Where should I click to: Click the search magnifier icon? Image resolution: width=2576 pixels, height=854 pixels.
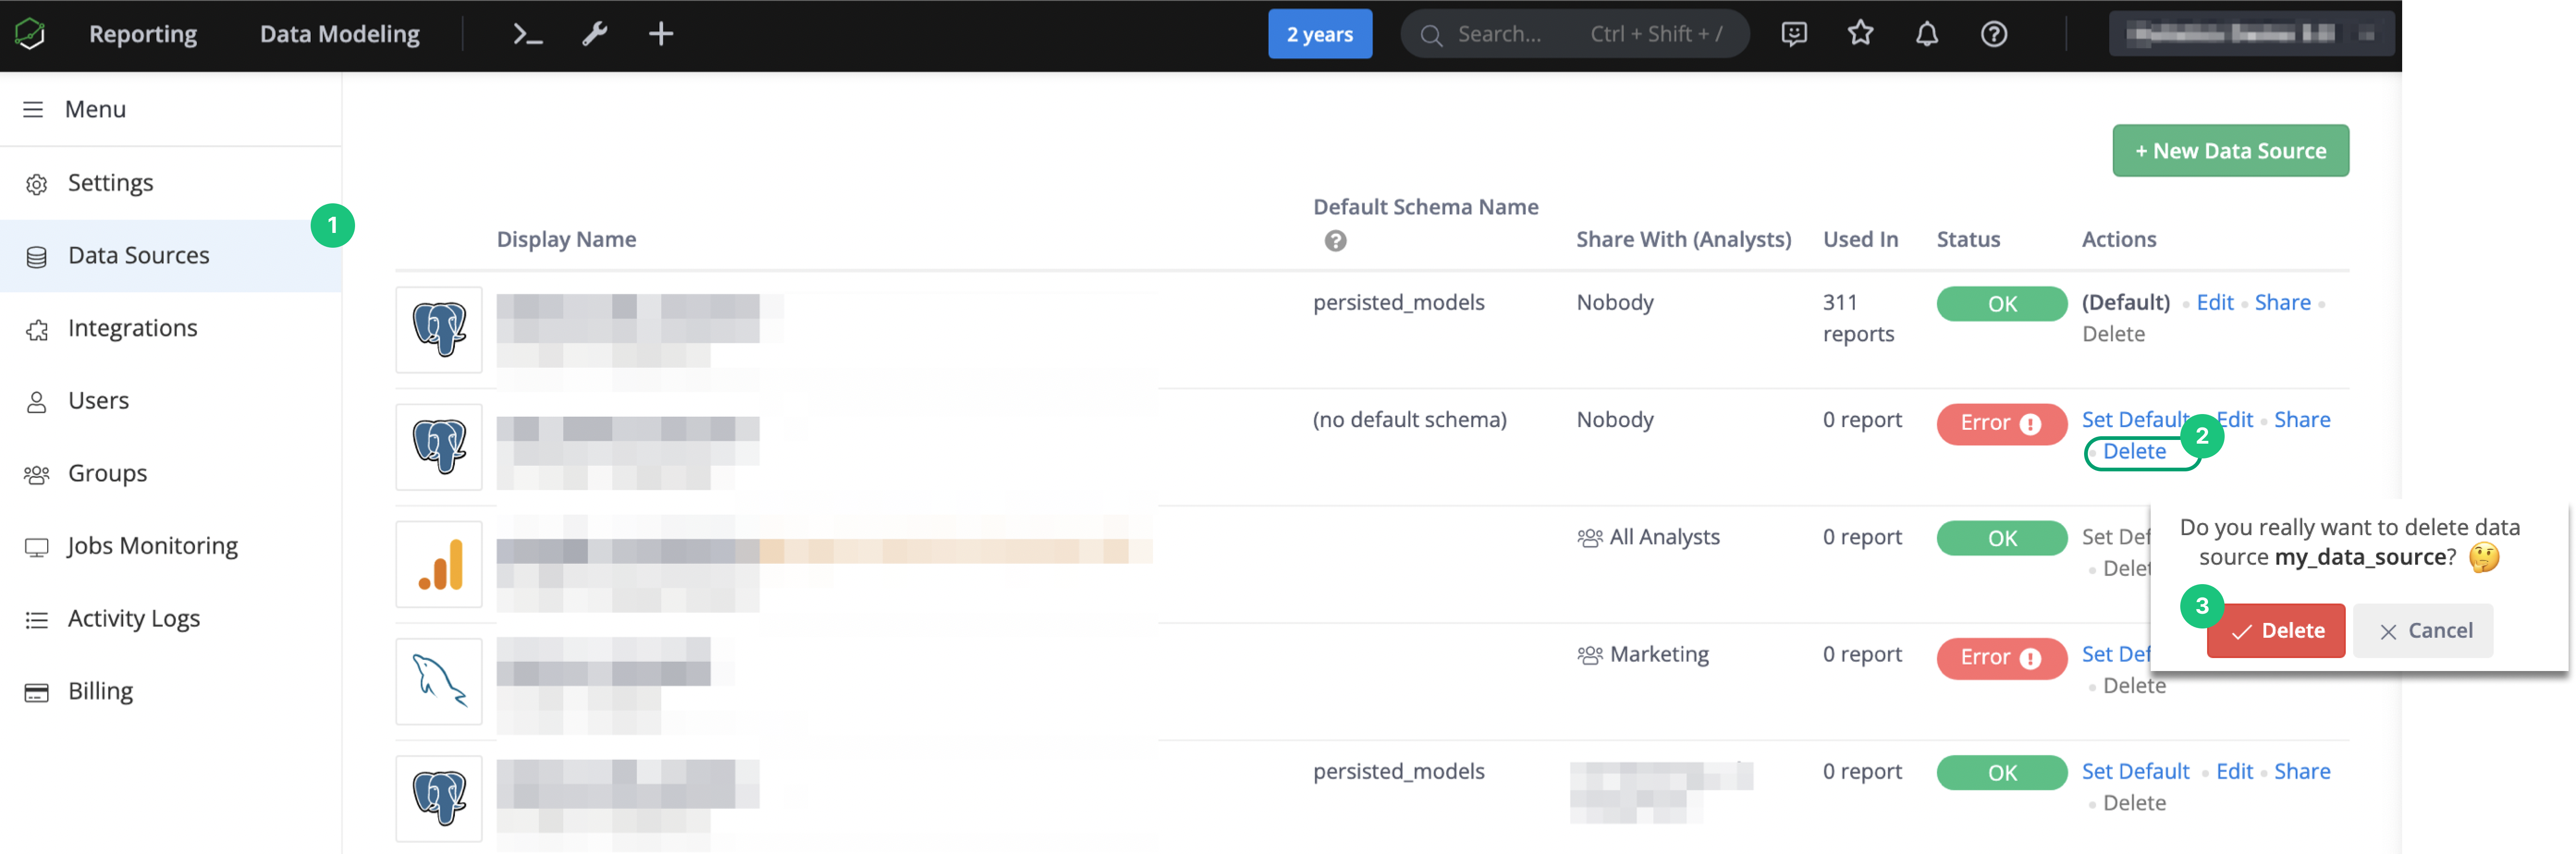tap(1431, 35)
